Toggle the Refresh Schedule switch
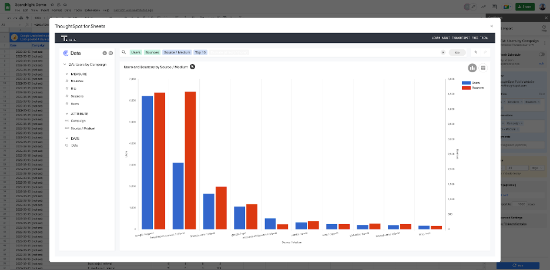 pos(542,54)
